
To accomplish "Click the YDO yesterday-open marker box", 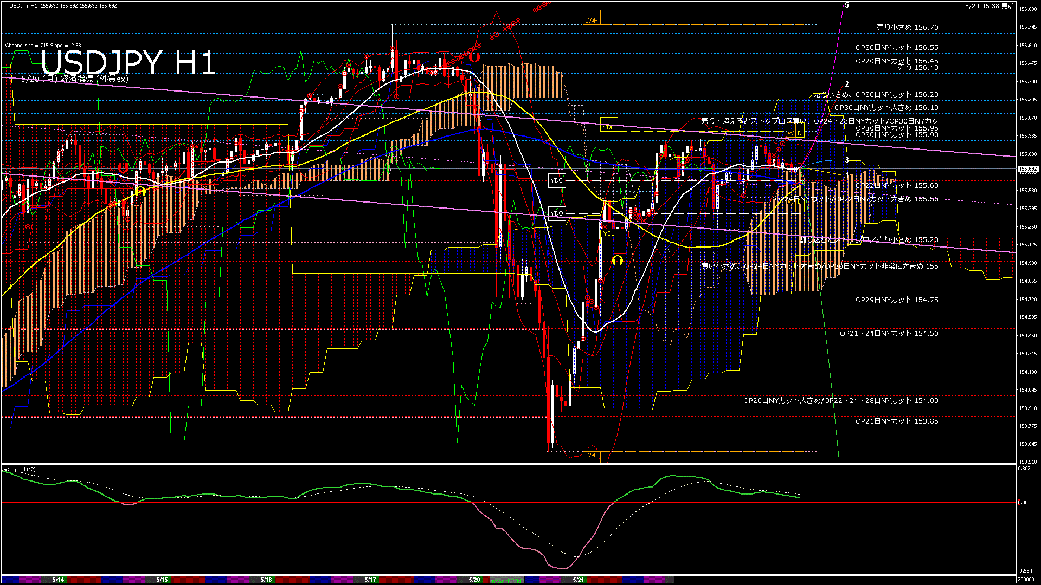I will click(x=557, y=213).
